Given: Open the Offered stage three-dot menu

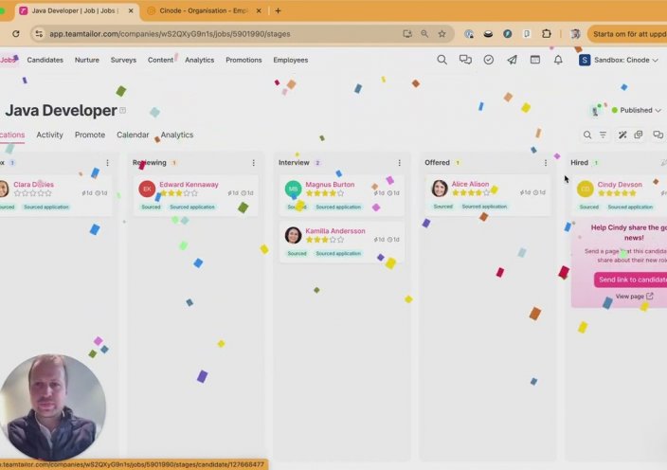Looking at the screenshot, I should [546, 163].
